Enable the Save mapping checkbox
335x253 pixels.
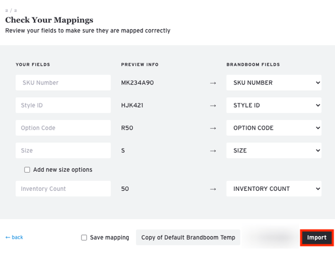(84, 237)
